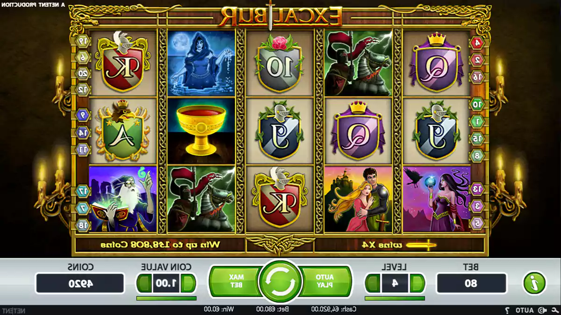Toggle AUTO in the bottom status bar
Viewport: 561px width, 315px height.
coord(525,310)
